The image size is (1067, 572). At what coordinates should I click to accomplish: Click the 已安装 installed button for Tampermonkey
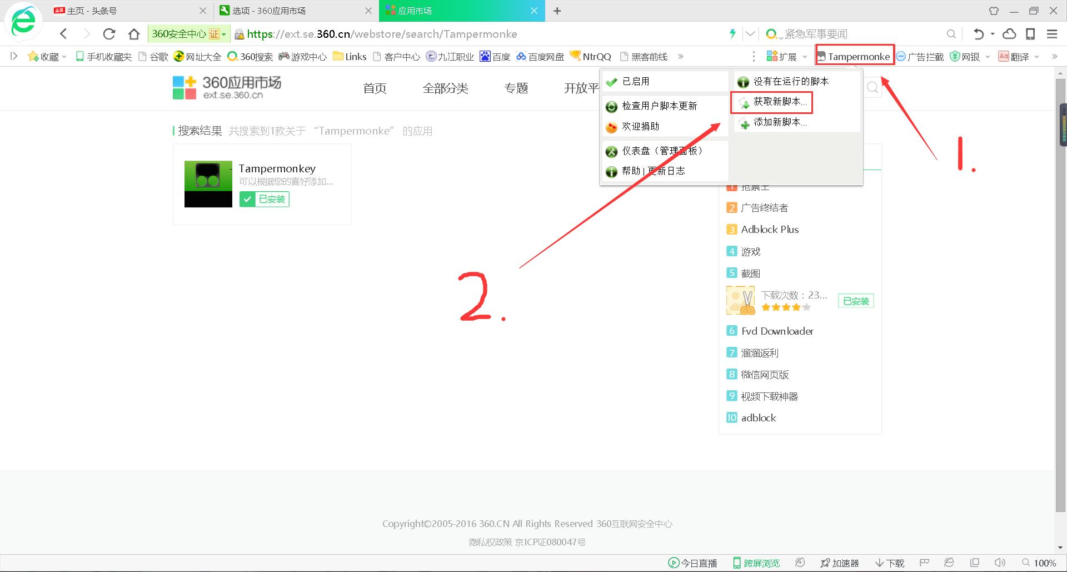pyautogui.click(x=265, y=199)
